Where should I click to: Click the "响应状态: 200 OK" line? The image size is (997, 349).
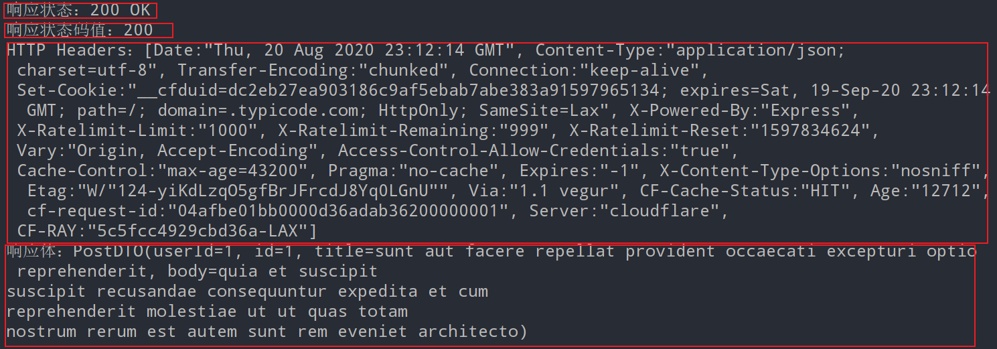[78, 10]
